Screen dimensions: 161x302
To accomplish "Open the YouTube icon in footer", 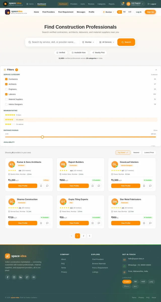I will click(x=34, y=277).
